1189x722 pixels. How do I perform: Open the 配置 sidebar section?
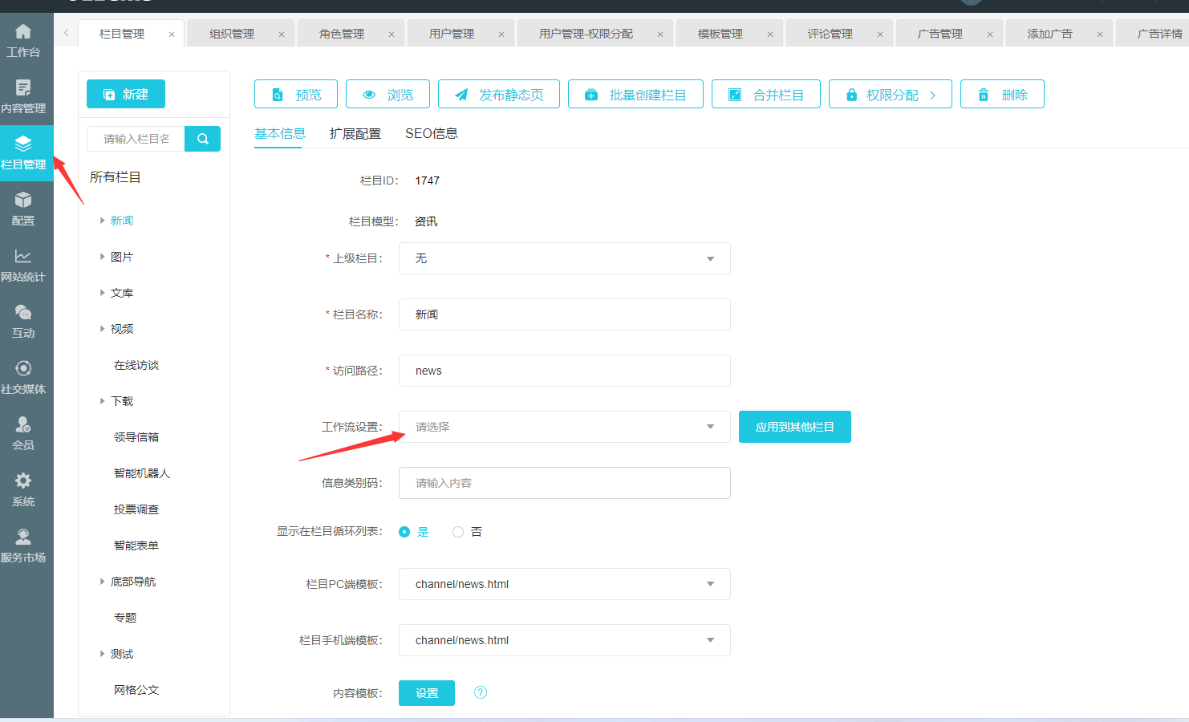coord(23,209)
